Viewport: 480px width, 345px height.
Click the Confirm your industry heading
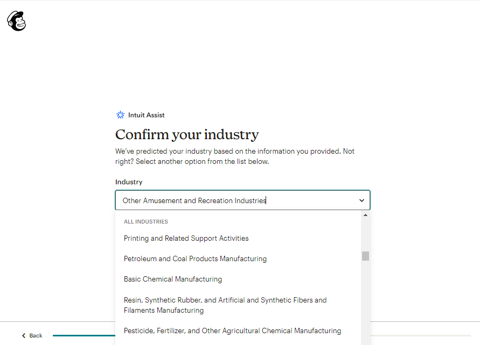[x=187, y=135]
